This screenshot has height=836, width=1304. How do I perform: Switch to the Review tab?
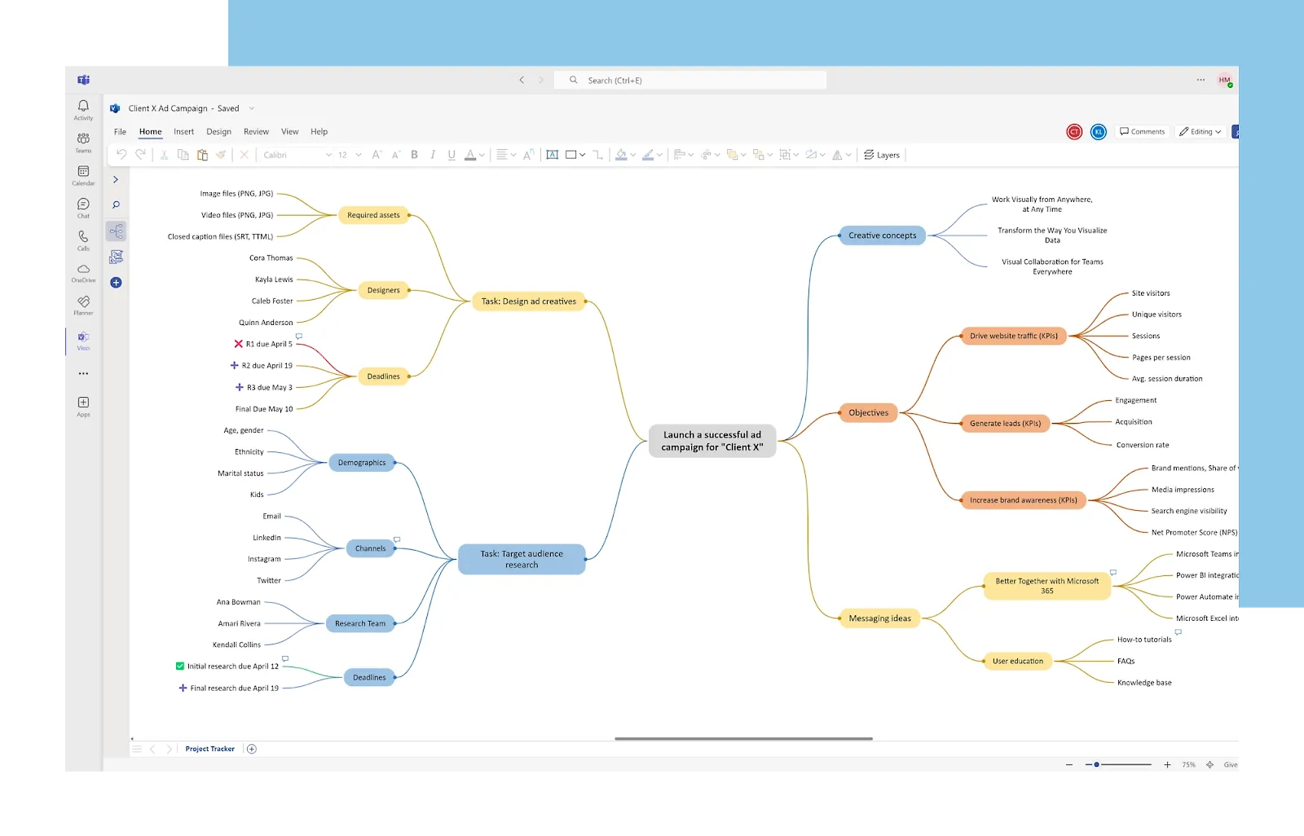point(256,131)
